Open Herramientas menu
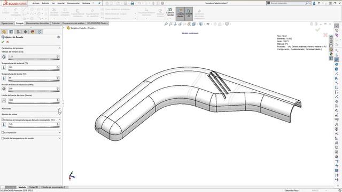The width and height of the screenshot is (342, 192). (73, 3)
